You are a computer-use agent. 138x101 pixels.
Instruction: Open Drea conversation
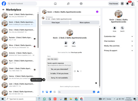pos(18,31)
